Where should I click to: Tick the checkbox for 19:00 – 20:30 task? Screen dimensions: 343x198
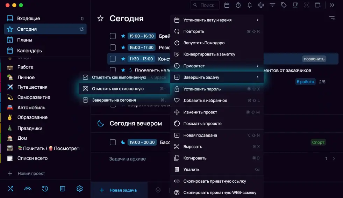113,142
